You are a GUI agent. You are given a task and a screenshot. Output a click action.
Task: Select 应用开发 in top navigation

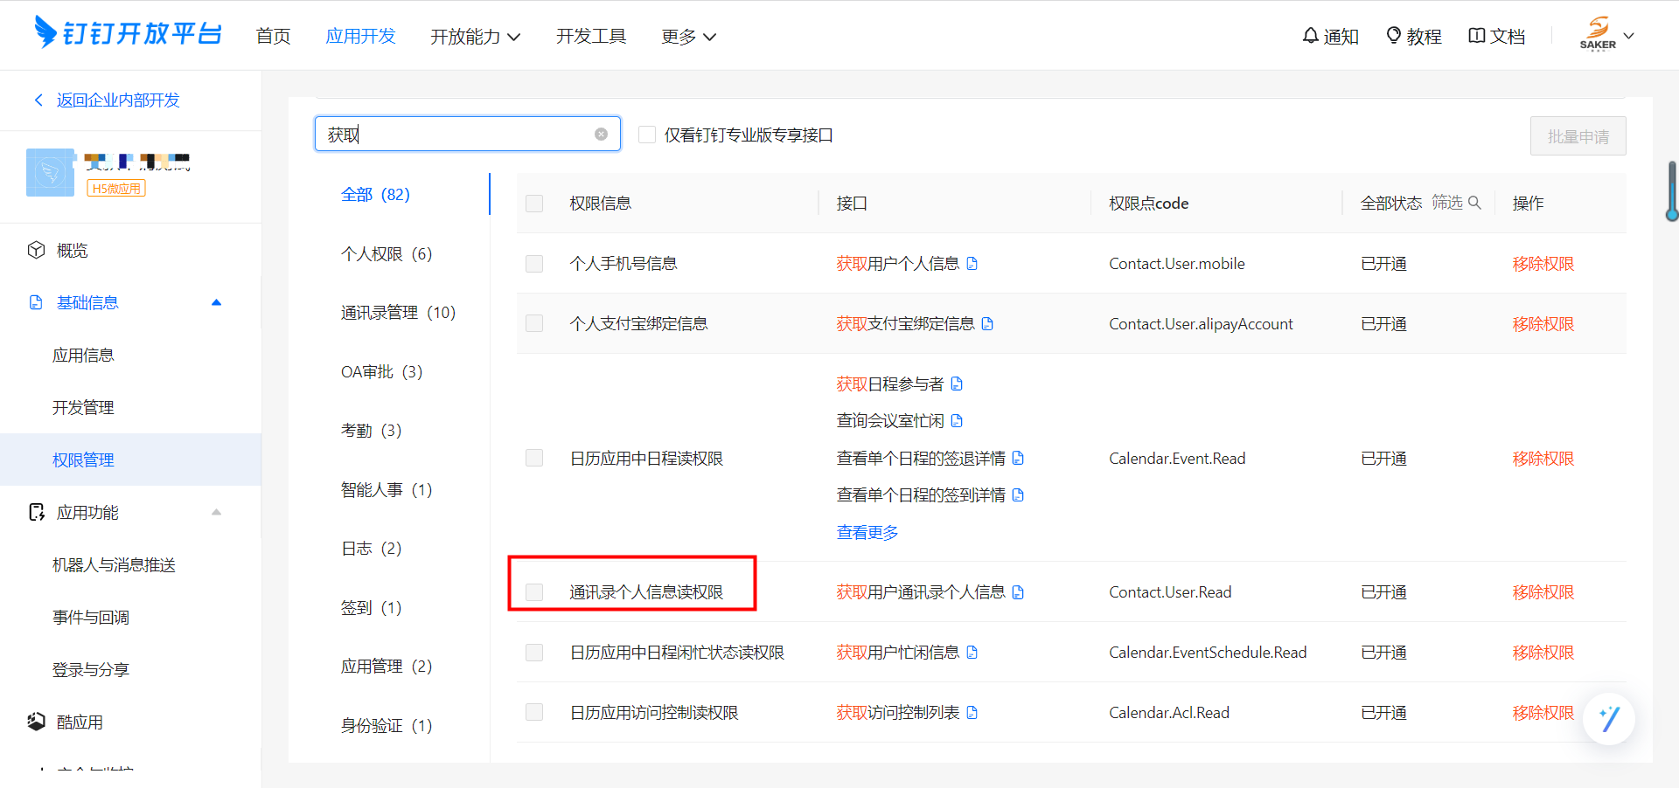[x=360, y=36]
